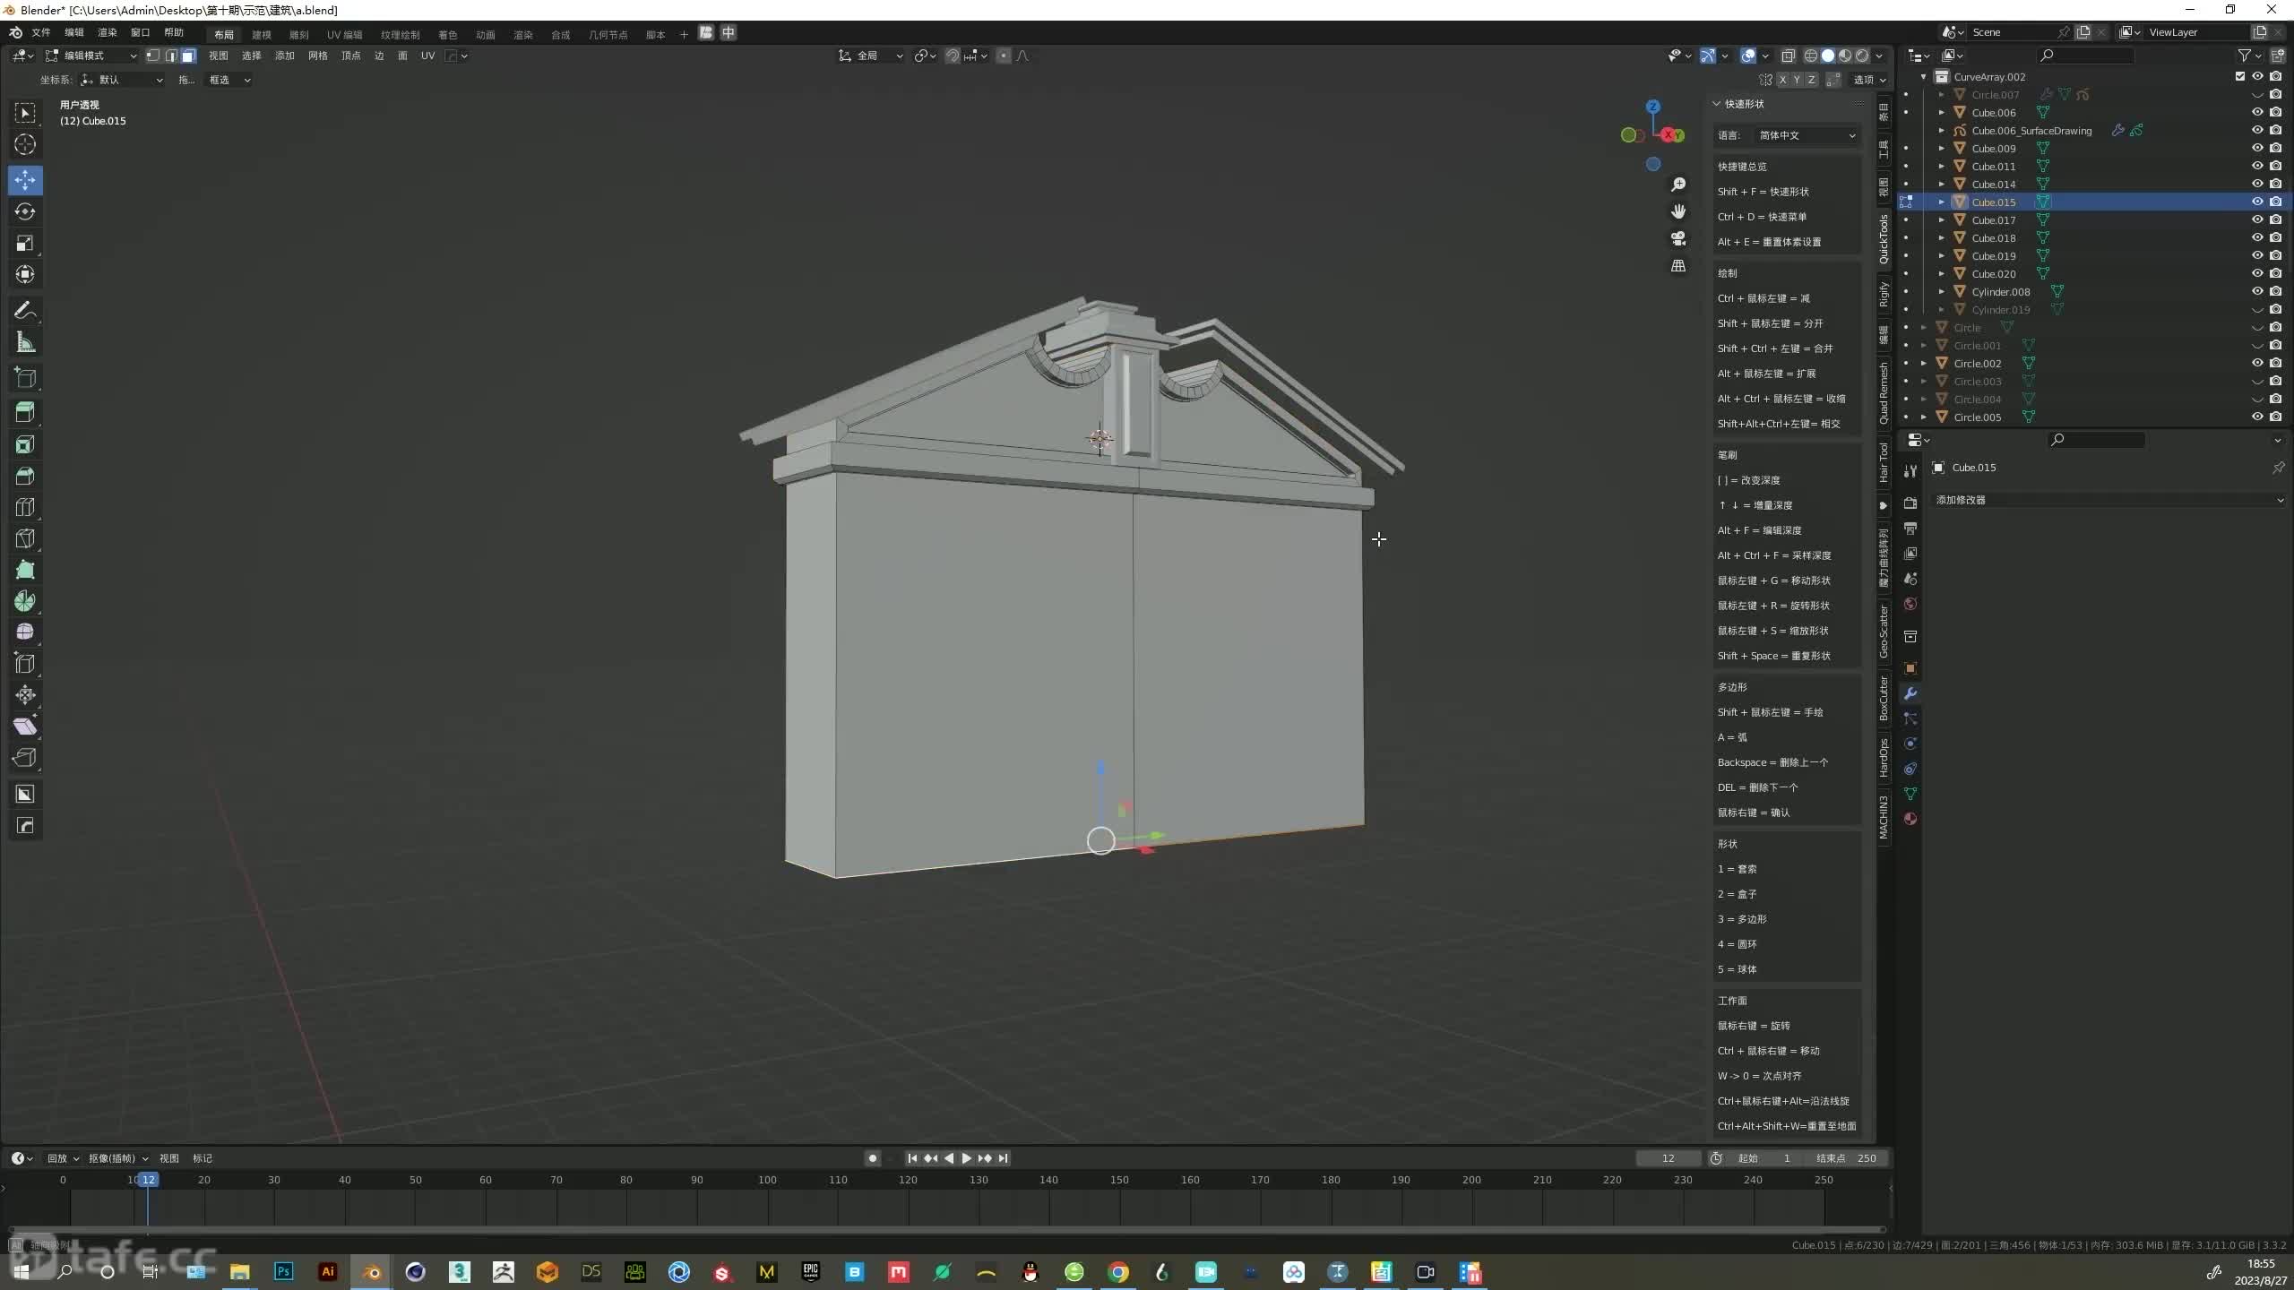The image size is (2294, 1290).
Task: Open the 全局 orientation dropdown
Action: pos(871,56)
